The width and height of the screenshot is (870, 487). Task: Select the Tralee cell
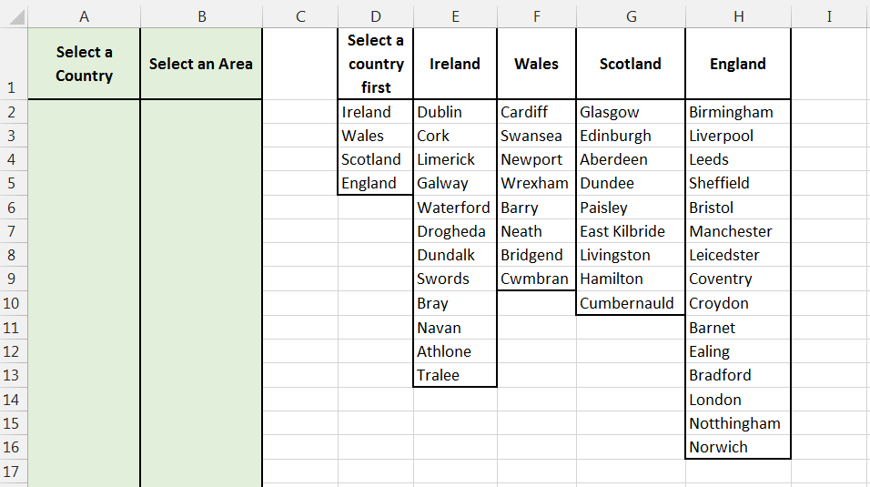(x=455, y=375)
